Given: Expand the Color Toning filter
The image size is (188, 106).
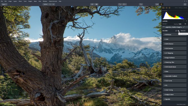Looking at the screenshot, I should point(175,90).
